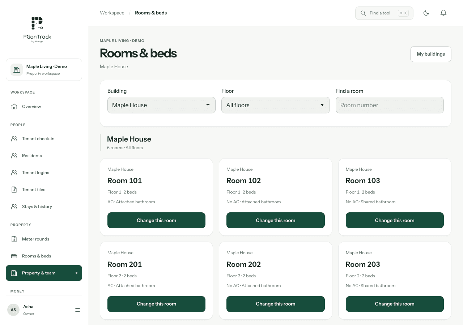
Task: Click Workspace breadcrumb link
Action: (112, 13)
